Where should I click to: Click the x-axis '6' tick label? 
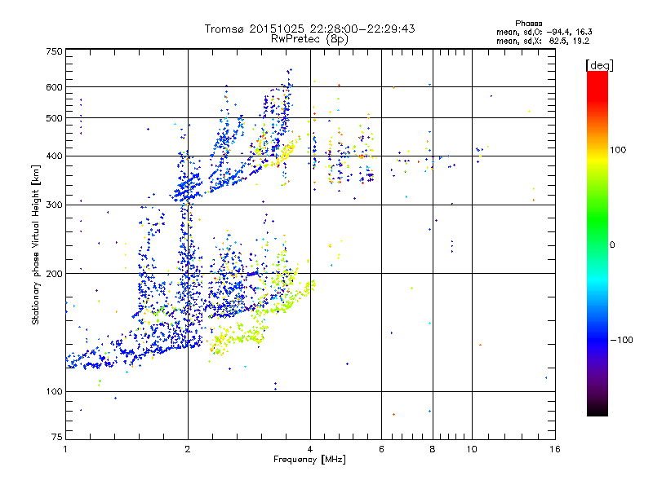coord(381,449)
